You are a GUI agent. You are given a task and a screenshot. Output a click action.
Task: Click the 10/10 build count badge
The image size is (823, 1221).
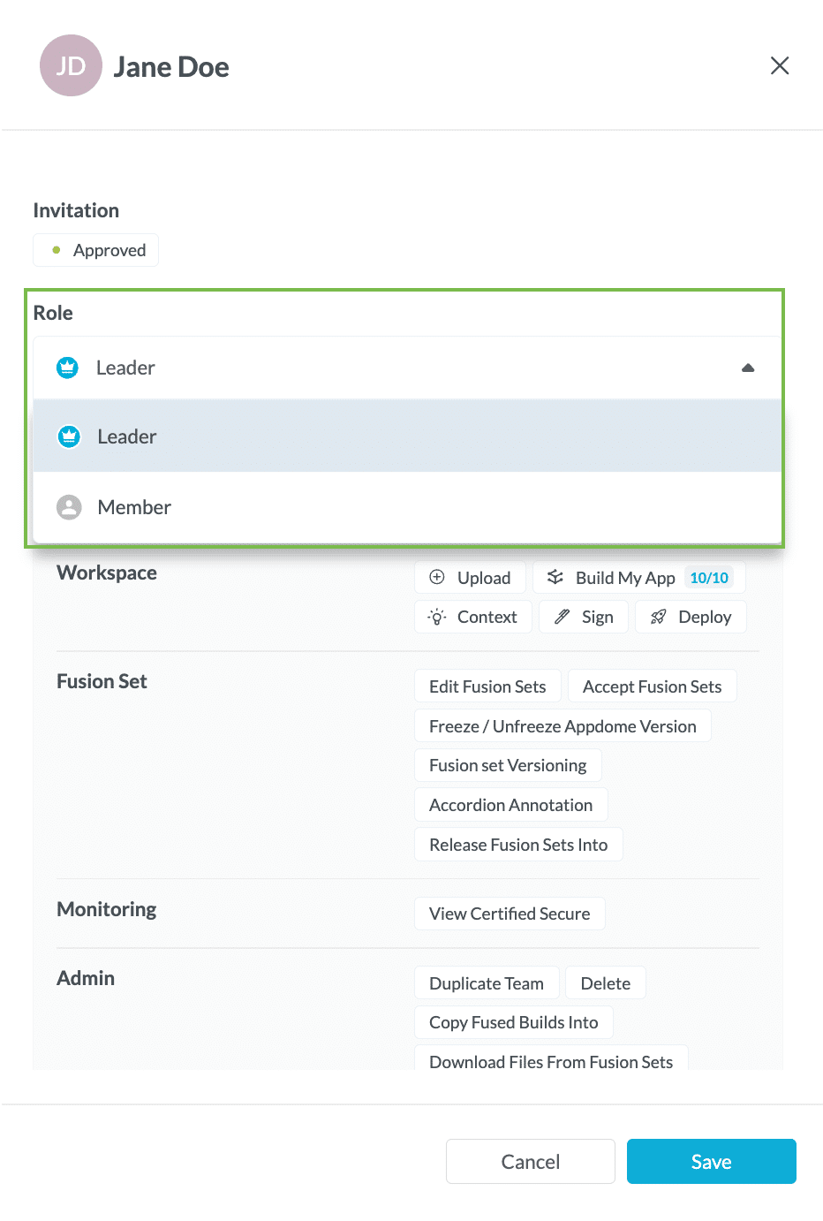point(709,578)
